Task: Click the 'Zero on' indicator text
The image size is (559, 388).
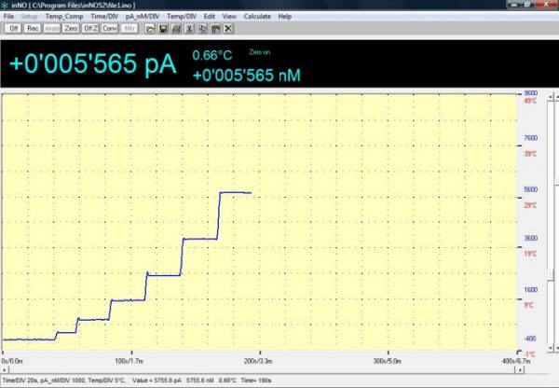Action: tap(260, 52)
